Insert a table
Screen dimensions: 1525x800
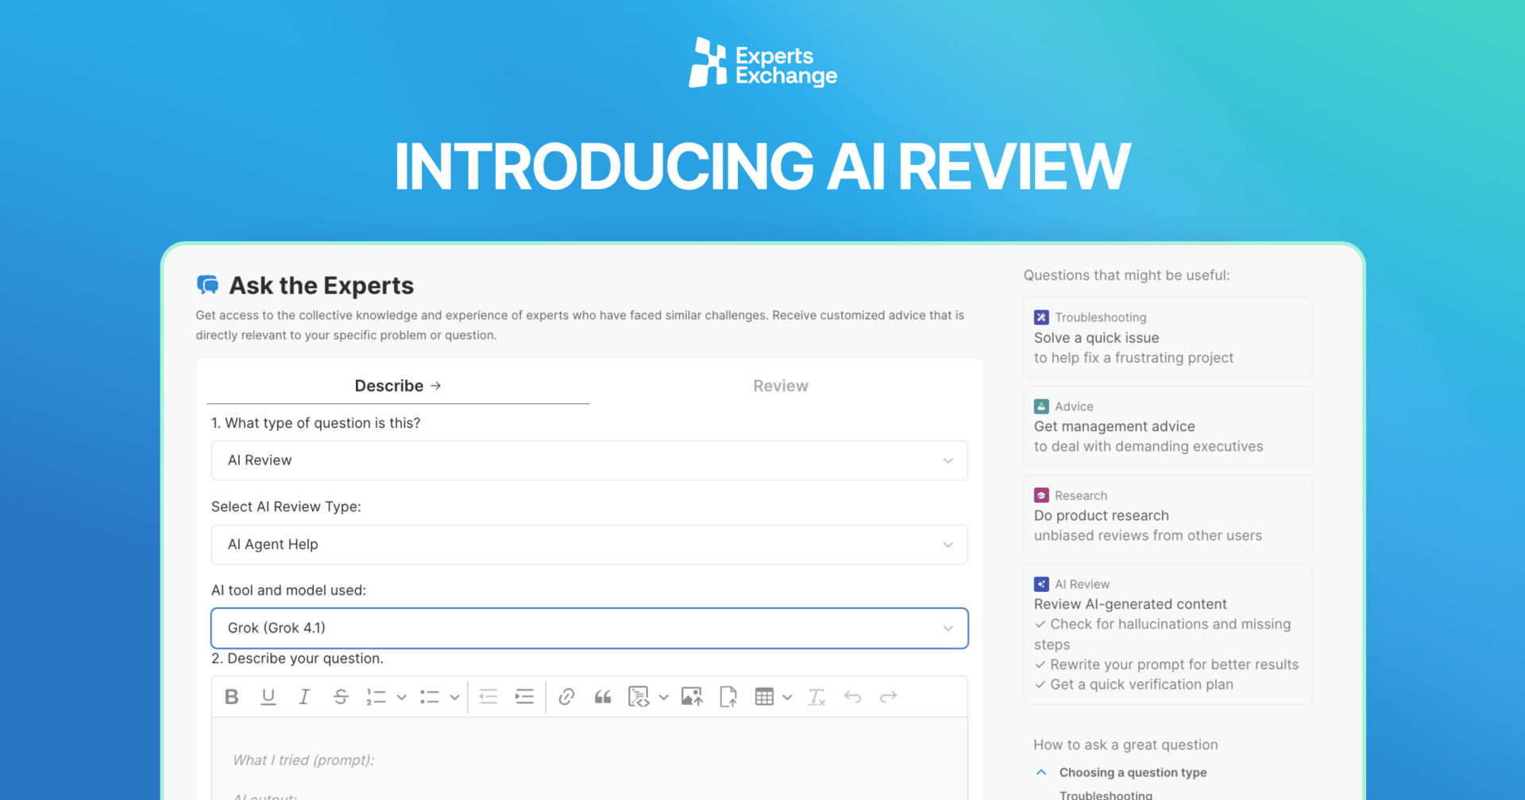pos(764,697)
